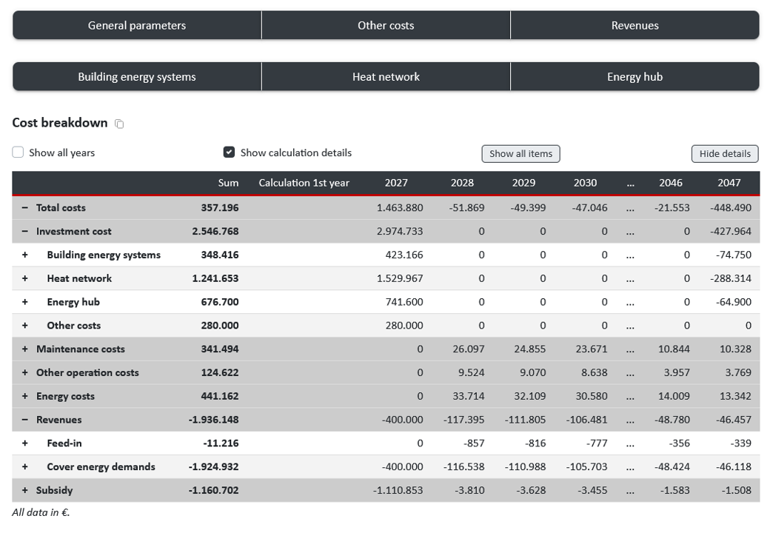Click the 2047 column header

729,183
